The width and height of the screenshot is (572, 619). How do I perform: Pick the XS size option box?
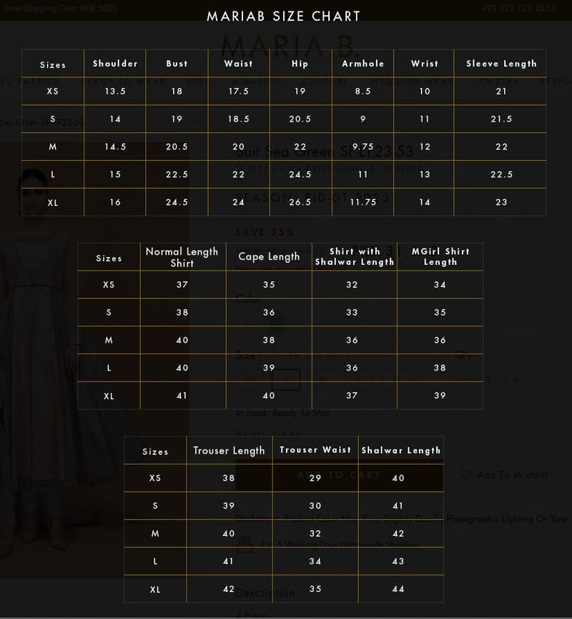249,379
